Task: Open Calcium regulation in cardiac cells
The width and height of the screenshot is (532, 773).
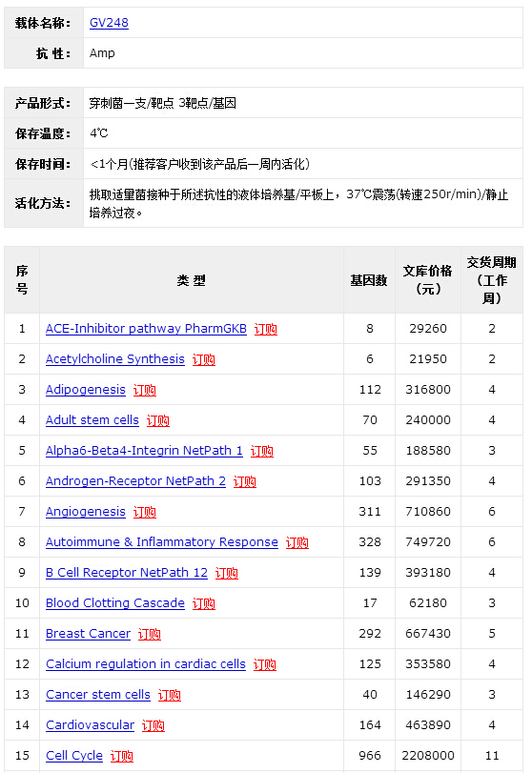Action: (x=146, y=665)
